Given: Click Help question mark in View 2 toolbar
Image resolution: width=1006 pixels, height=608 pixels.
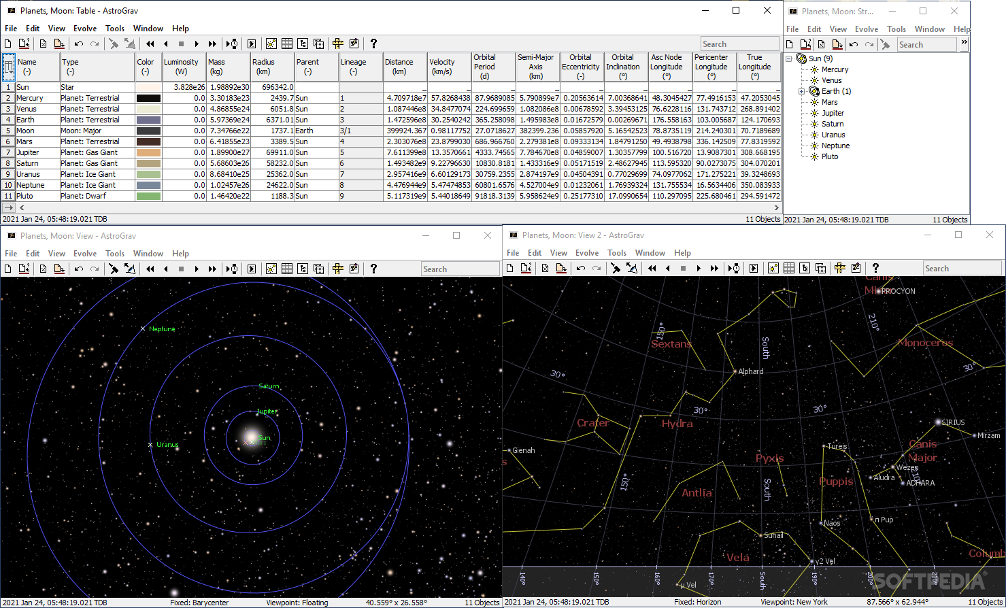Looking at the screenshot, I should [875, 268].
